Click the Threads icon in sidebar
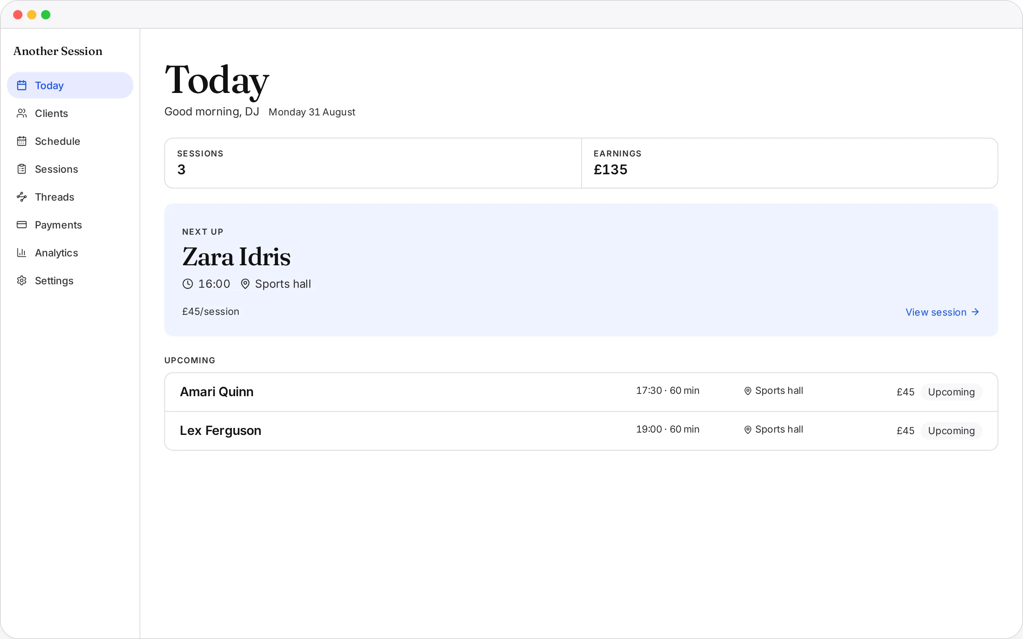This screenshot has width=1023, height=639. coord(22,197)
